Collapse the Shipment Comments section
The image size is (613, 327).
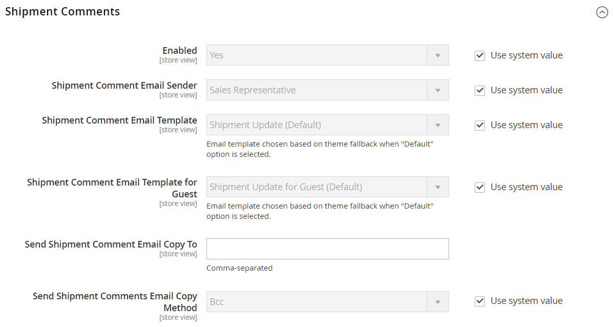click(602, 13)
